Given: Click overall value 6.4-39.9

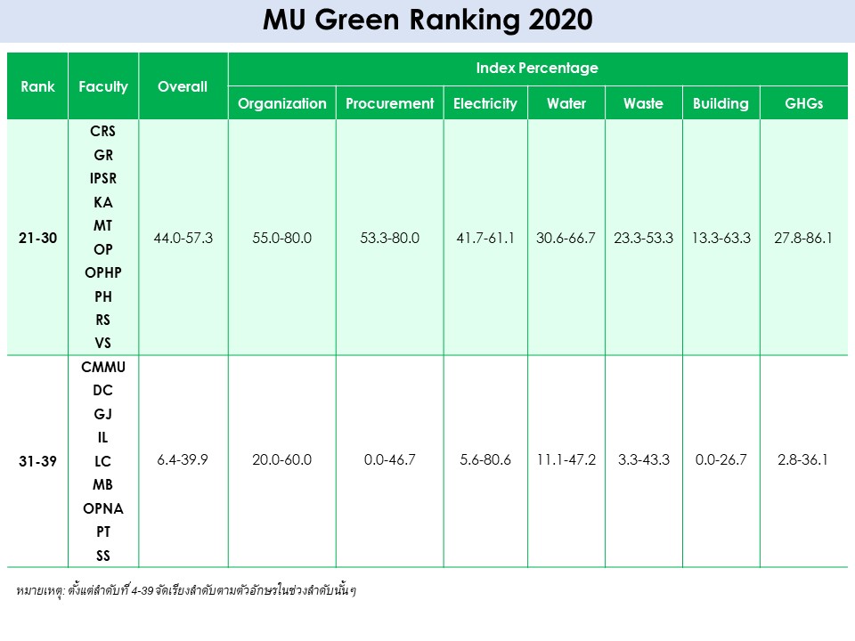Looking at the screenshot, I should point(183,459).
